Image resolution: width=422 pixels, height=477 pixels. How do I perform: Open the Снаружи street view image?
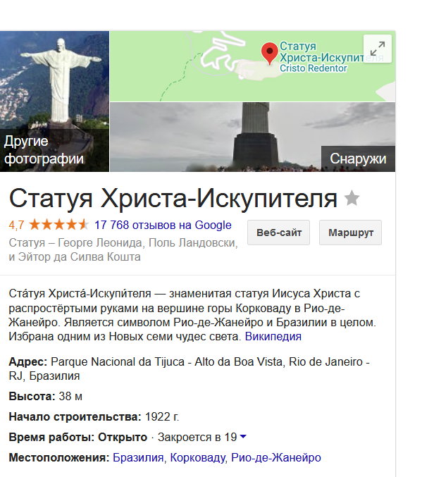coord(252,137)
